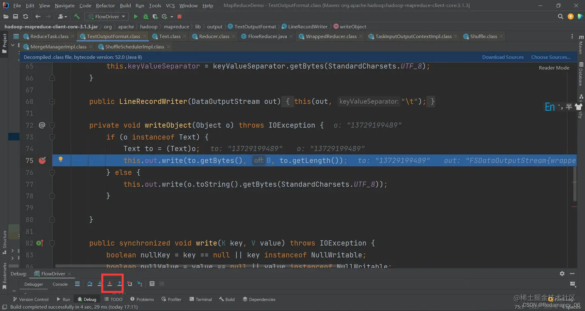
Task: Save all files using the floppy disk icon
Action: (x=16, y=17)
